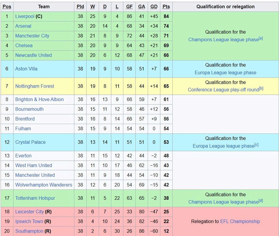Click the GD column header
Viewport: 279px width, 236px height.
tap(154, 7)
